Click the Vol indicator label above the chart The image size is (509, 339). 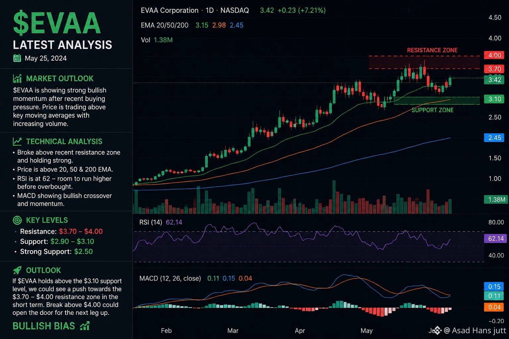[145, 40]
